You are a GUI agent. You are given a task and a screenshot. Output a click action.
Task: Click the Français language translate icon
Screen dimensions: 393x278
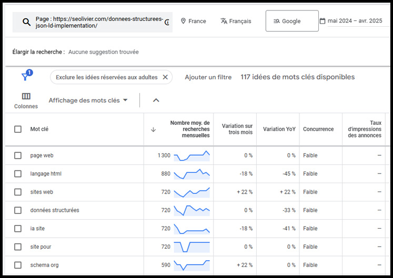tap(224, 21)
